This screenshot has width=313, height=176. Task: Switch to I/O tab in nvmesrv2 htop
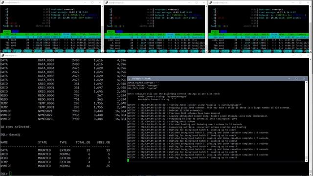click(x=119, y=31)
